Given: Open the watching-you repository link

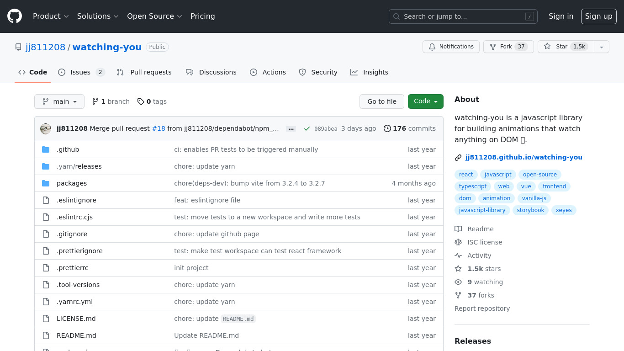Looking at the screenshot, I should tap(107, 47).
